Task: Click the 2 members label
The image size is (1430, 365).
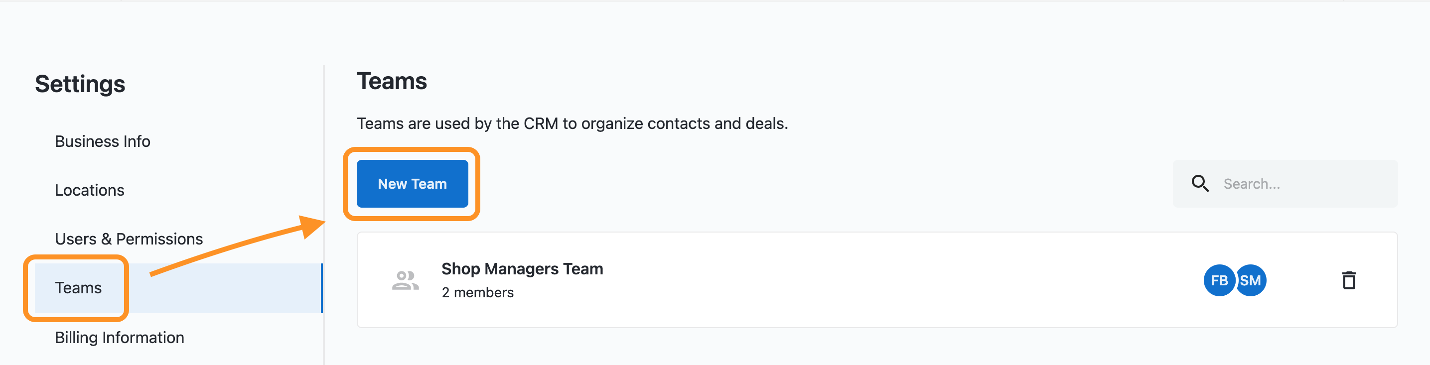Action: [477, 292]
